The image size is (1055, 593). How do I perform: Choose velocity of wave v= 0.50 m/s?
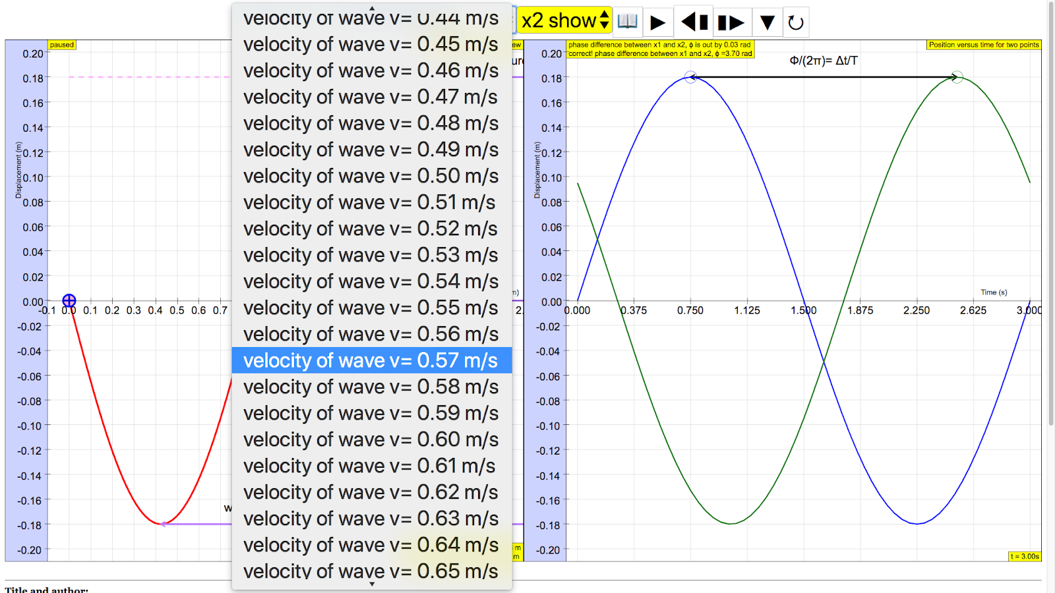372,176
